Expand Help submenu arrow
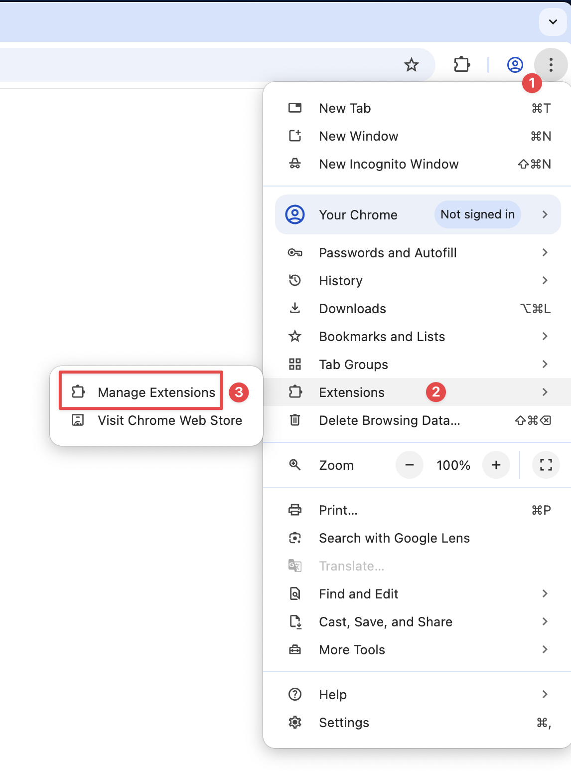The width and height of the screenshot is (571, 772). (545, 694)
